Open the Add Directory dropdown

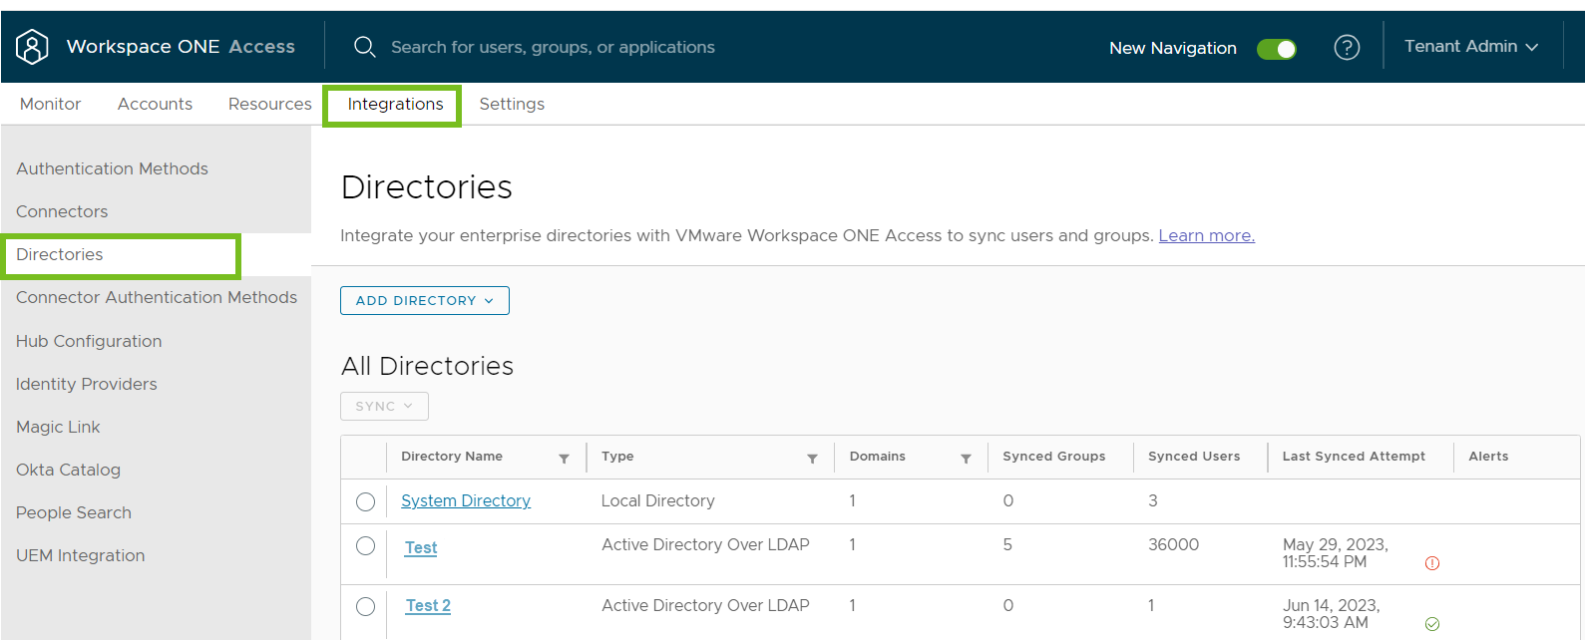pyautogui.click(x=425, y=300)
